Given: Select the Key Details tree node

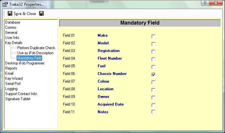Looking at the screenshot, I should click(14, 43).
